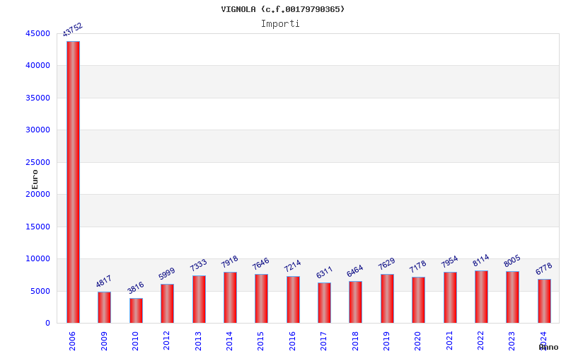The width and height of the screenshot is (566, 354).
Task: Click the value label 7646
Action: pyautogui.click(x=260, y=263)
